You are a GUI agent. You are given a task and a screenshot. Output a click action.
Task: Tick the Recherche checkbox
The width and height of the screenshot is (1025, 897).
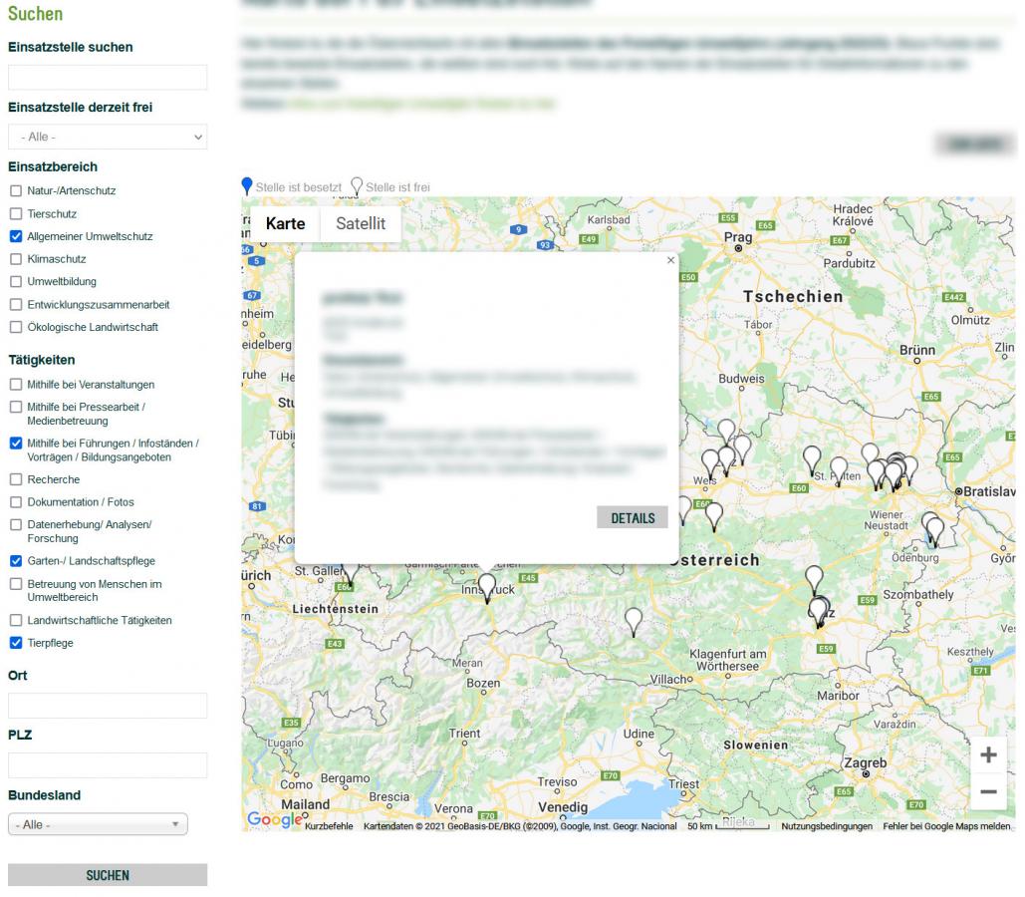click(x=16, y=479)
